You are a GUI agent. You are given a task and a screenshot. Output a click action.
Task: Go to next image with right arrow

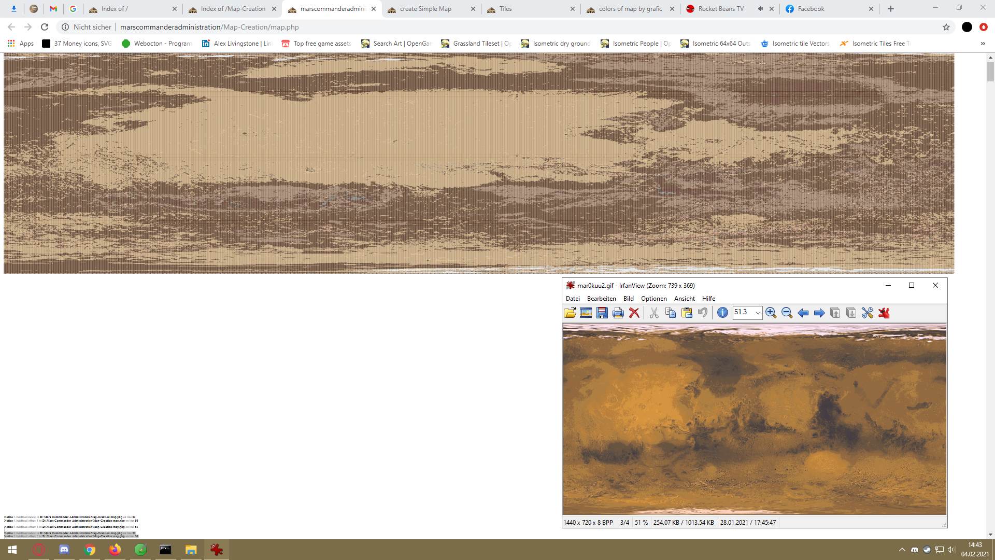coord(819,313)
